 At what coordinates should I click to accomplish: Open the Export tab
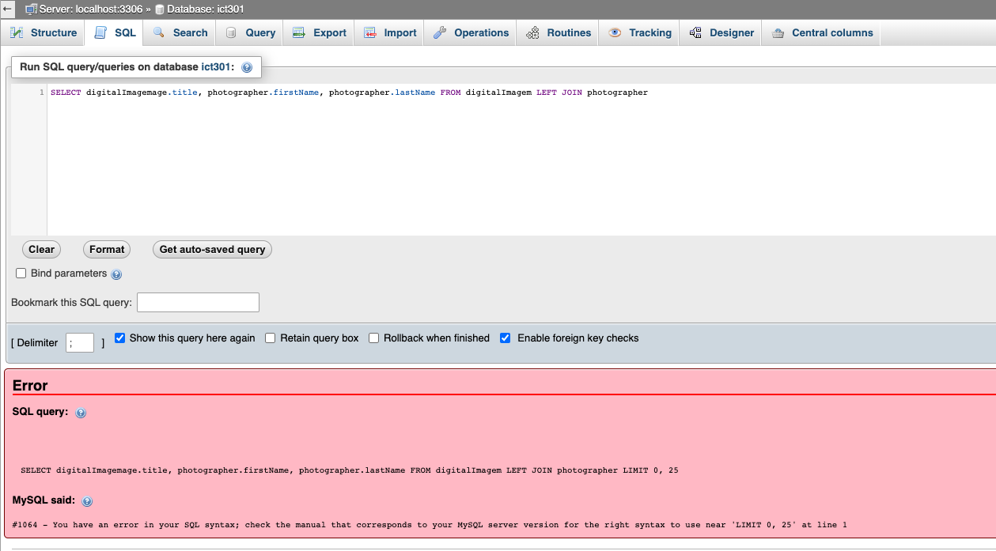tap(319, 32)
